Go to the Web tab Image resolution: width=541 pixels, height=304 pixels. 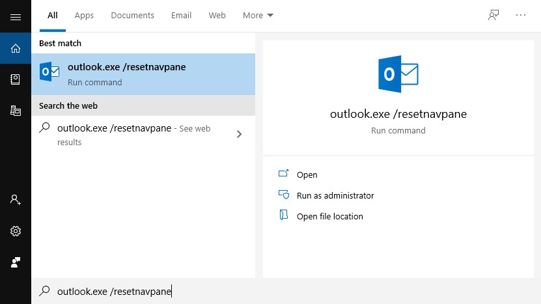click(217, 16)
